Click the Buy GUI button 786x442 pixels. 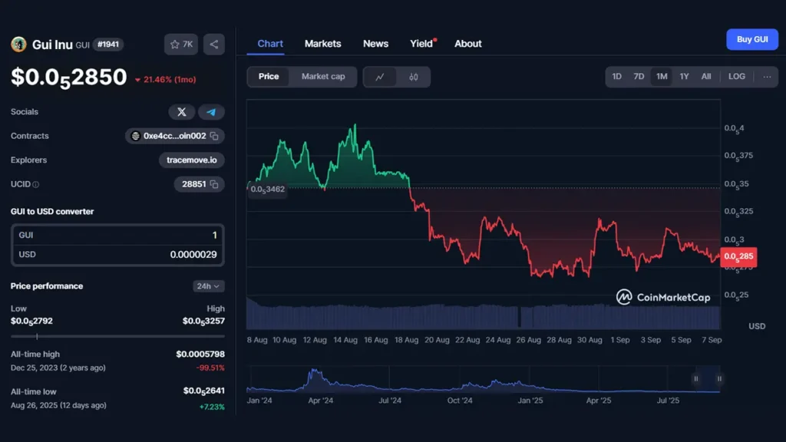(752, 40)
